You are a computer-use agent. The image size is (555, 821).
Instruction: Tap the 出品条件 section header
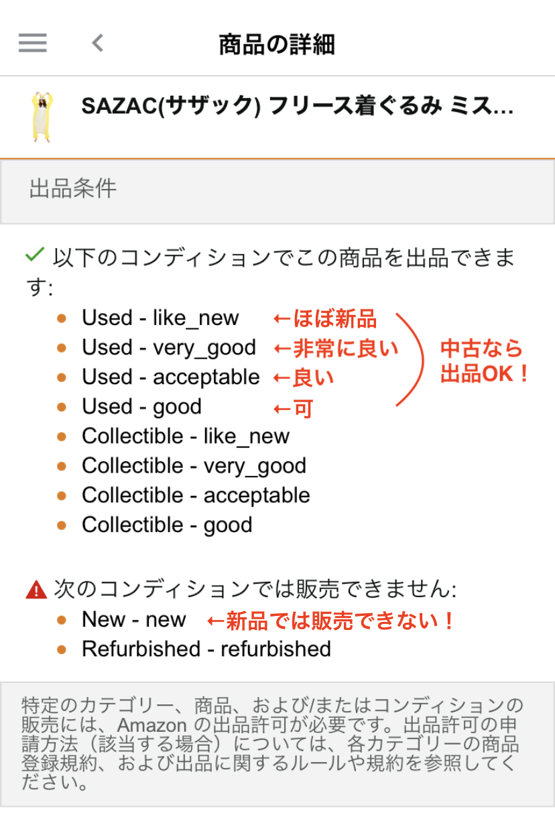[x=72, y=189]
